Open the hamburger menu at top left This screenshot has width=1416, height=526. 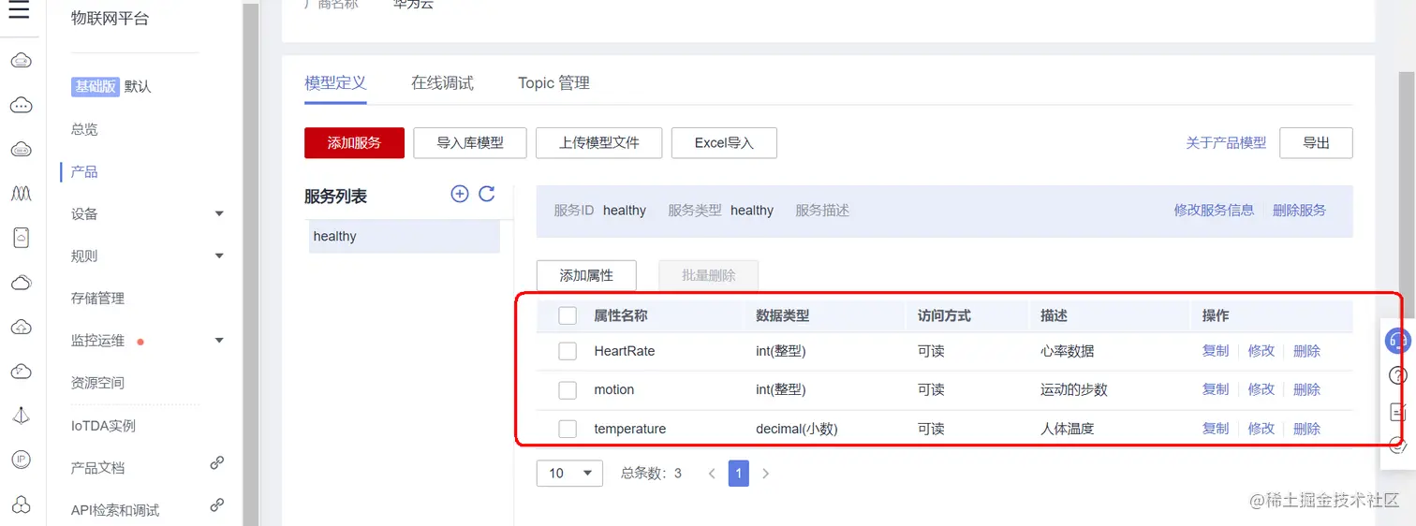point(20,10)
